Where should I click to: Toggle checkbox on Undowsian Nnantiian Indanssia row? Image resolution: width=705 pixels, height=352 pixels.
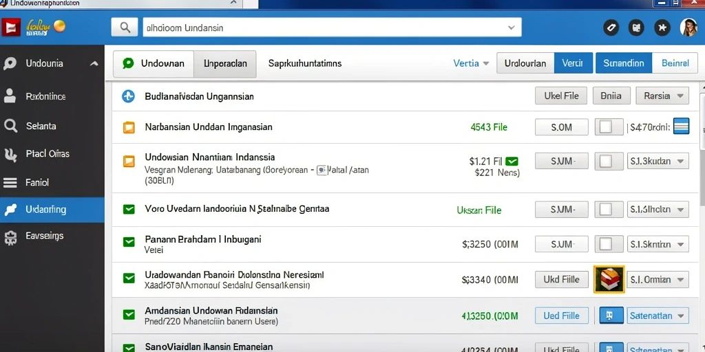[606, 161]
